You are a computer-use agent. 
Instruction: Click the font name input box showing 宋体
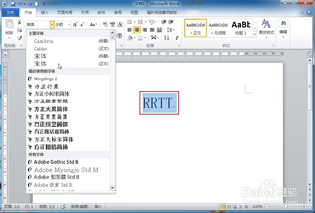coord(38,25)
